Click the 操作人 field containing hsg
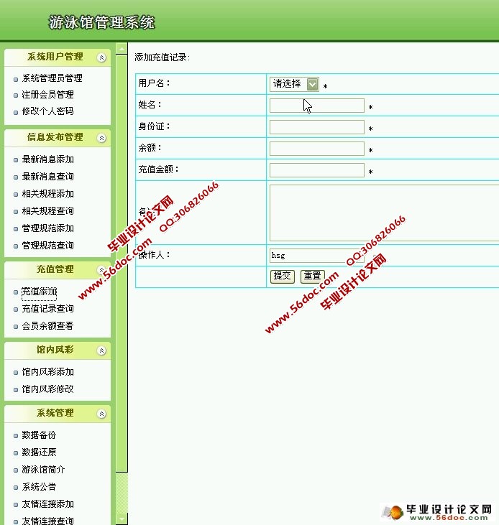499x525 pixels. click(x=316, y=256)
